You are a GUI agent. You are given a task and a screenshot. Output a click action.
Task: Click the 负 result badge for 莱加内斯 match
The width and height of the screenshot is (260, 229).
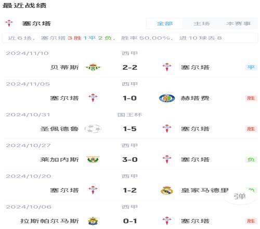pos(251,159)
